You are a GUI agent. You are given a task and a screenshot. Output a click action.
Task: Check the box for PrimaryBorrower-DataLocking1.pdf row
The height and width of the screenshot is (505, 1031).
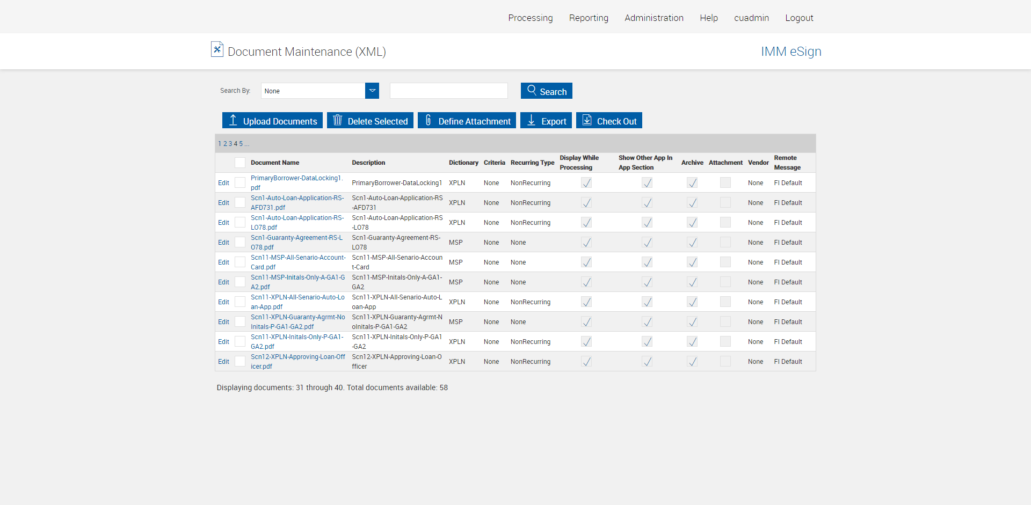[x=240, y=183]
